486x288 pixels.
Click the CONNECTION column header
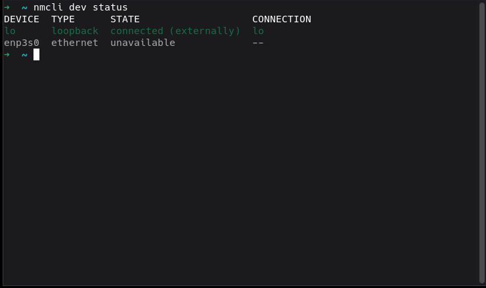(282, 19)
